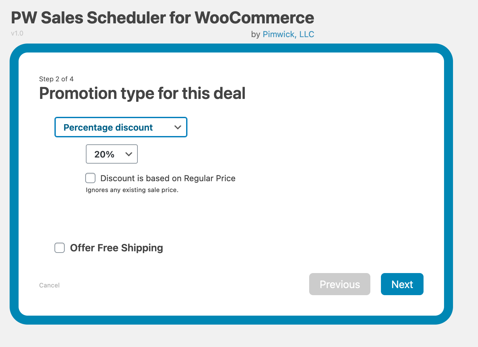The height and width of the screenshot is (347, 478).
Task: Open the Percentage discount promotion type dropdown
Action: coord(121,127)
